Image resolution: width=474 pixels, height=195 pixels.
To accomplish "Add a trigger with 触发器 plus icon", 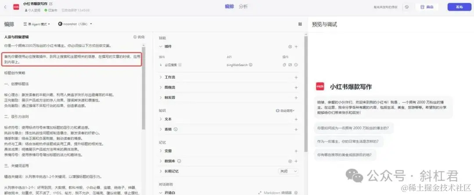I will (296, 98).
